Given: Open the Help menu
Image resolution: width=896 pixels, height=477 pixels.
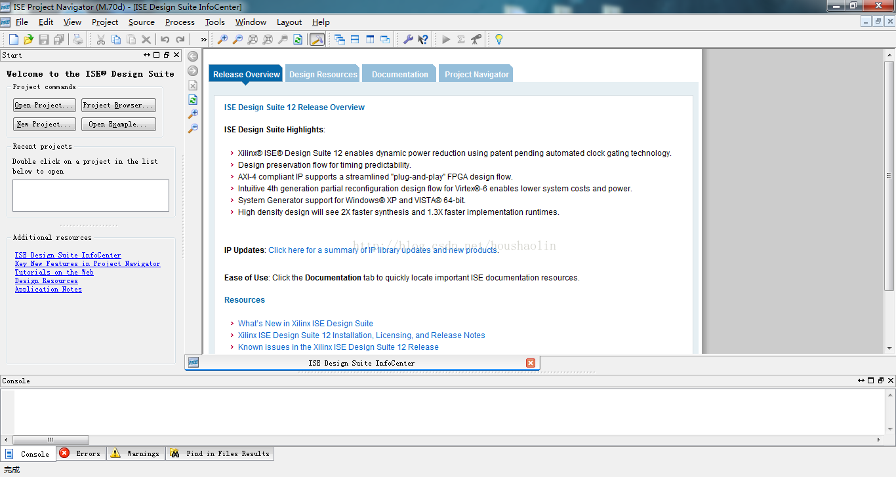Looking at the screenshot, I should [321, 22].
